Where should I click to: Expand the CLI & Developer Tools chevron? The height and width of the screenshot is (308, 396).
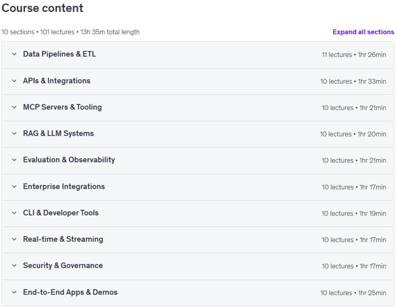click(14, 213)
